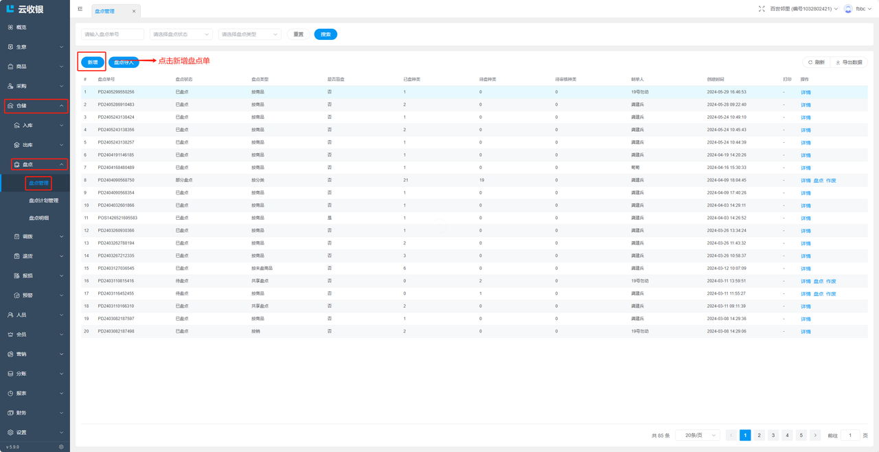Click the refresh (刷新) icon button
Image resolution: width=879 pixels, height=452 pixels.
[810, 63]
